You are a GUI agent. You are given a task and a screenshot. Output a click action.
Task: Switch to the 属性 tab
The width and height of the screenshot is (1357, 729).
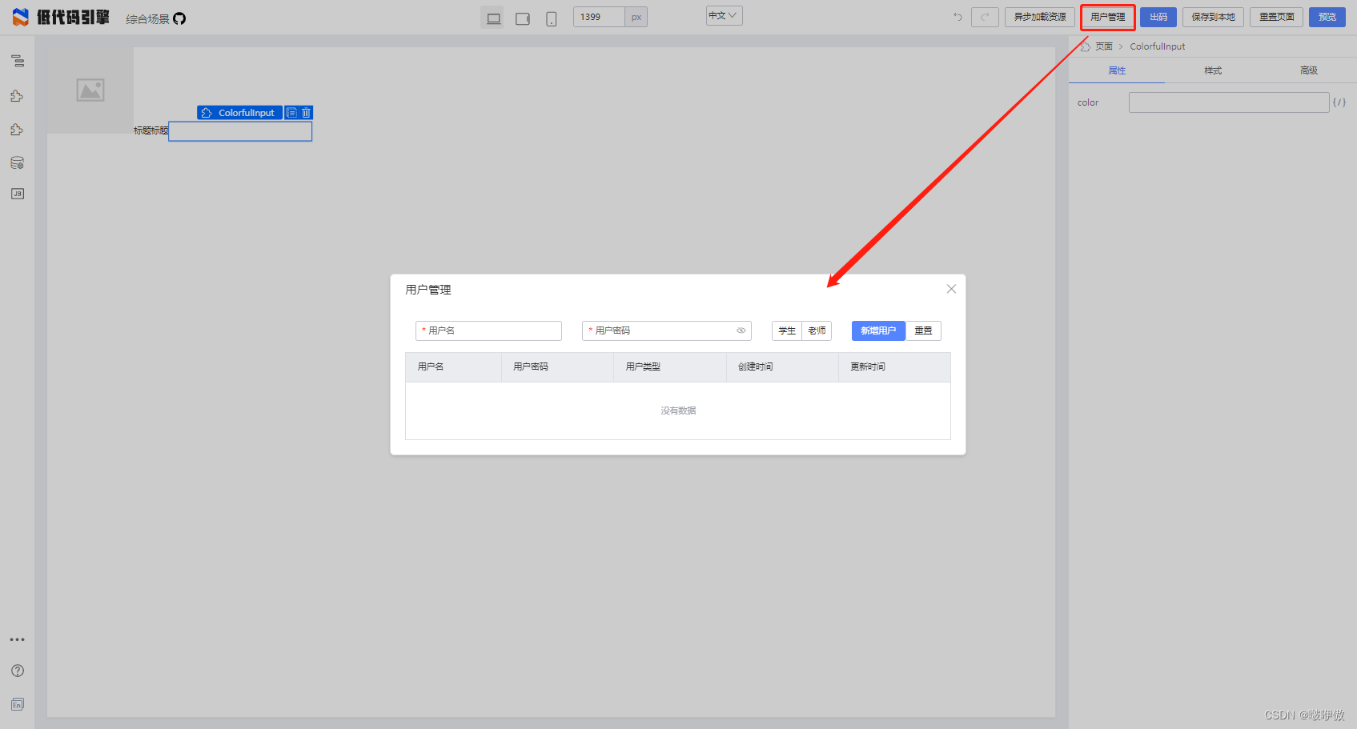(1117, 70)
